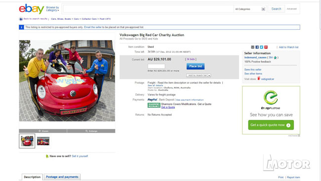The image size is (321, 181).
Task: Visit the wbigredcar store link
Action: coord(267,79)
